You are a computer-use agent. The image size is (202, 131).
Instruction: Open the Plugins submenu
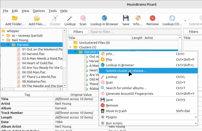pos(148,117)
